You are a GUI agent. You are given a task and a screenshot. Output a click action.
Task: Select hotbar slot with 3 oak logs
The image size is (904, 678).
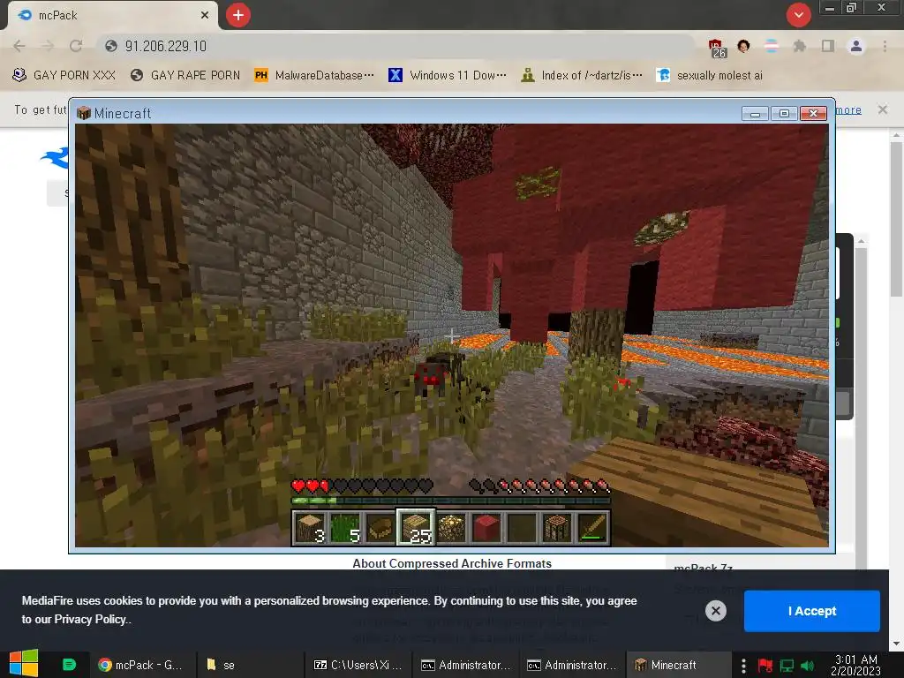[x=311, y=528]
